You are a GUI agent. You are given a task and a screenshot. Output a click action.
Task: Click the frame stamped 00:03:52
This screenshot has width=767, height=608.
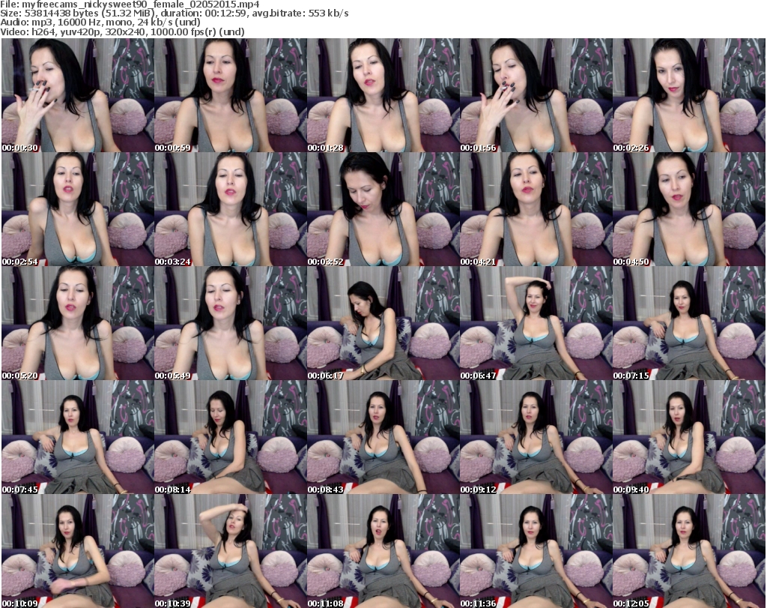pos(383,209)
